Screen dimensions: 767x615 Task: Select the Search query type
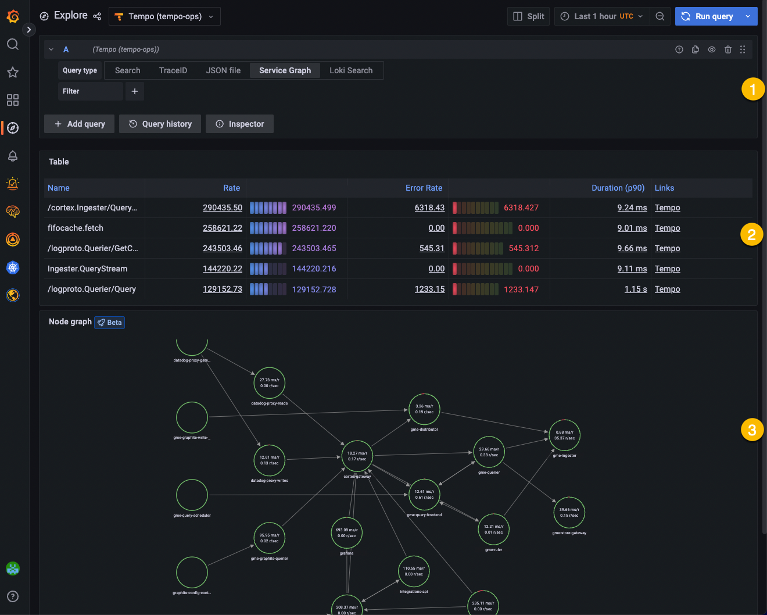pos(127,70)
